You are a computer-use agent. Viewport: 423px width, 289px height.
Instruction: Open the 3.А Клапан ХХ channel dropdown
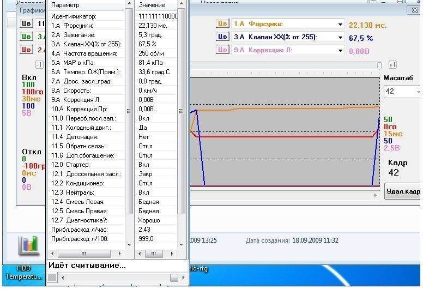pos(340,38)
